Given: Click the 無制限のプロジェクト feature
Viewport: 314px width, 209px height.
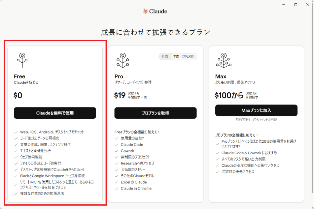Looking at the screenshot, I should coord(136,157).
